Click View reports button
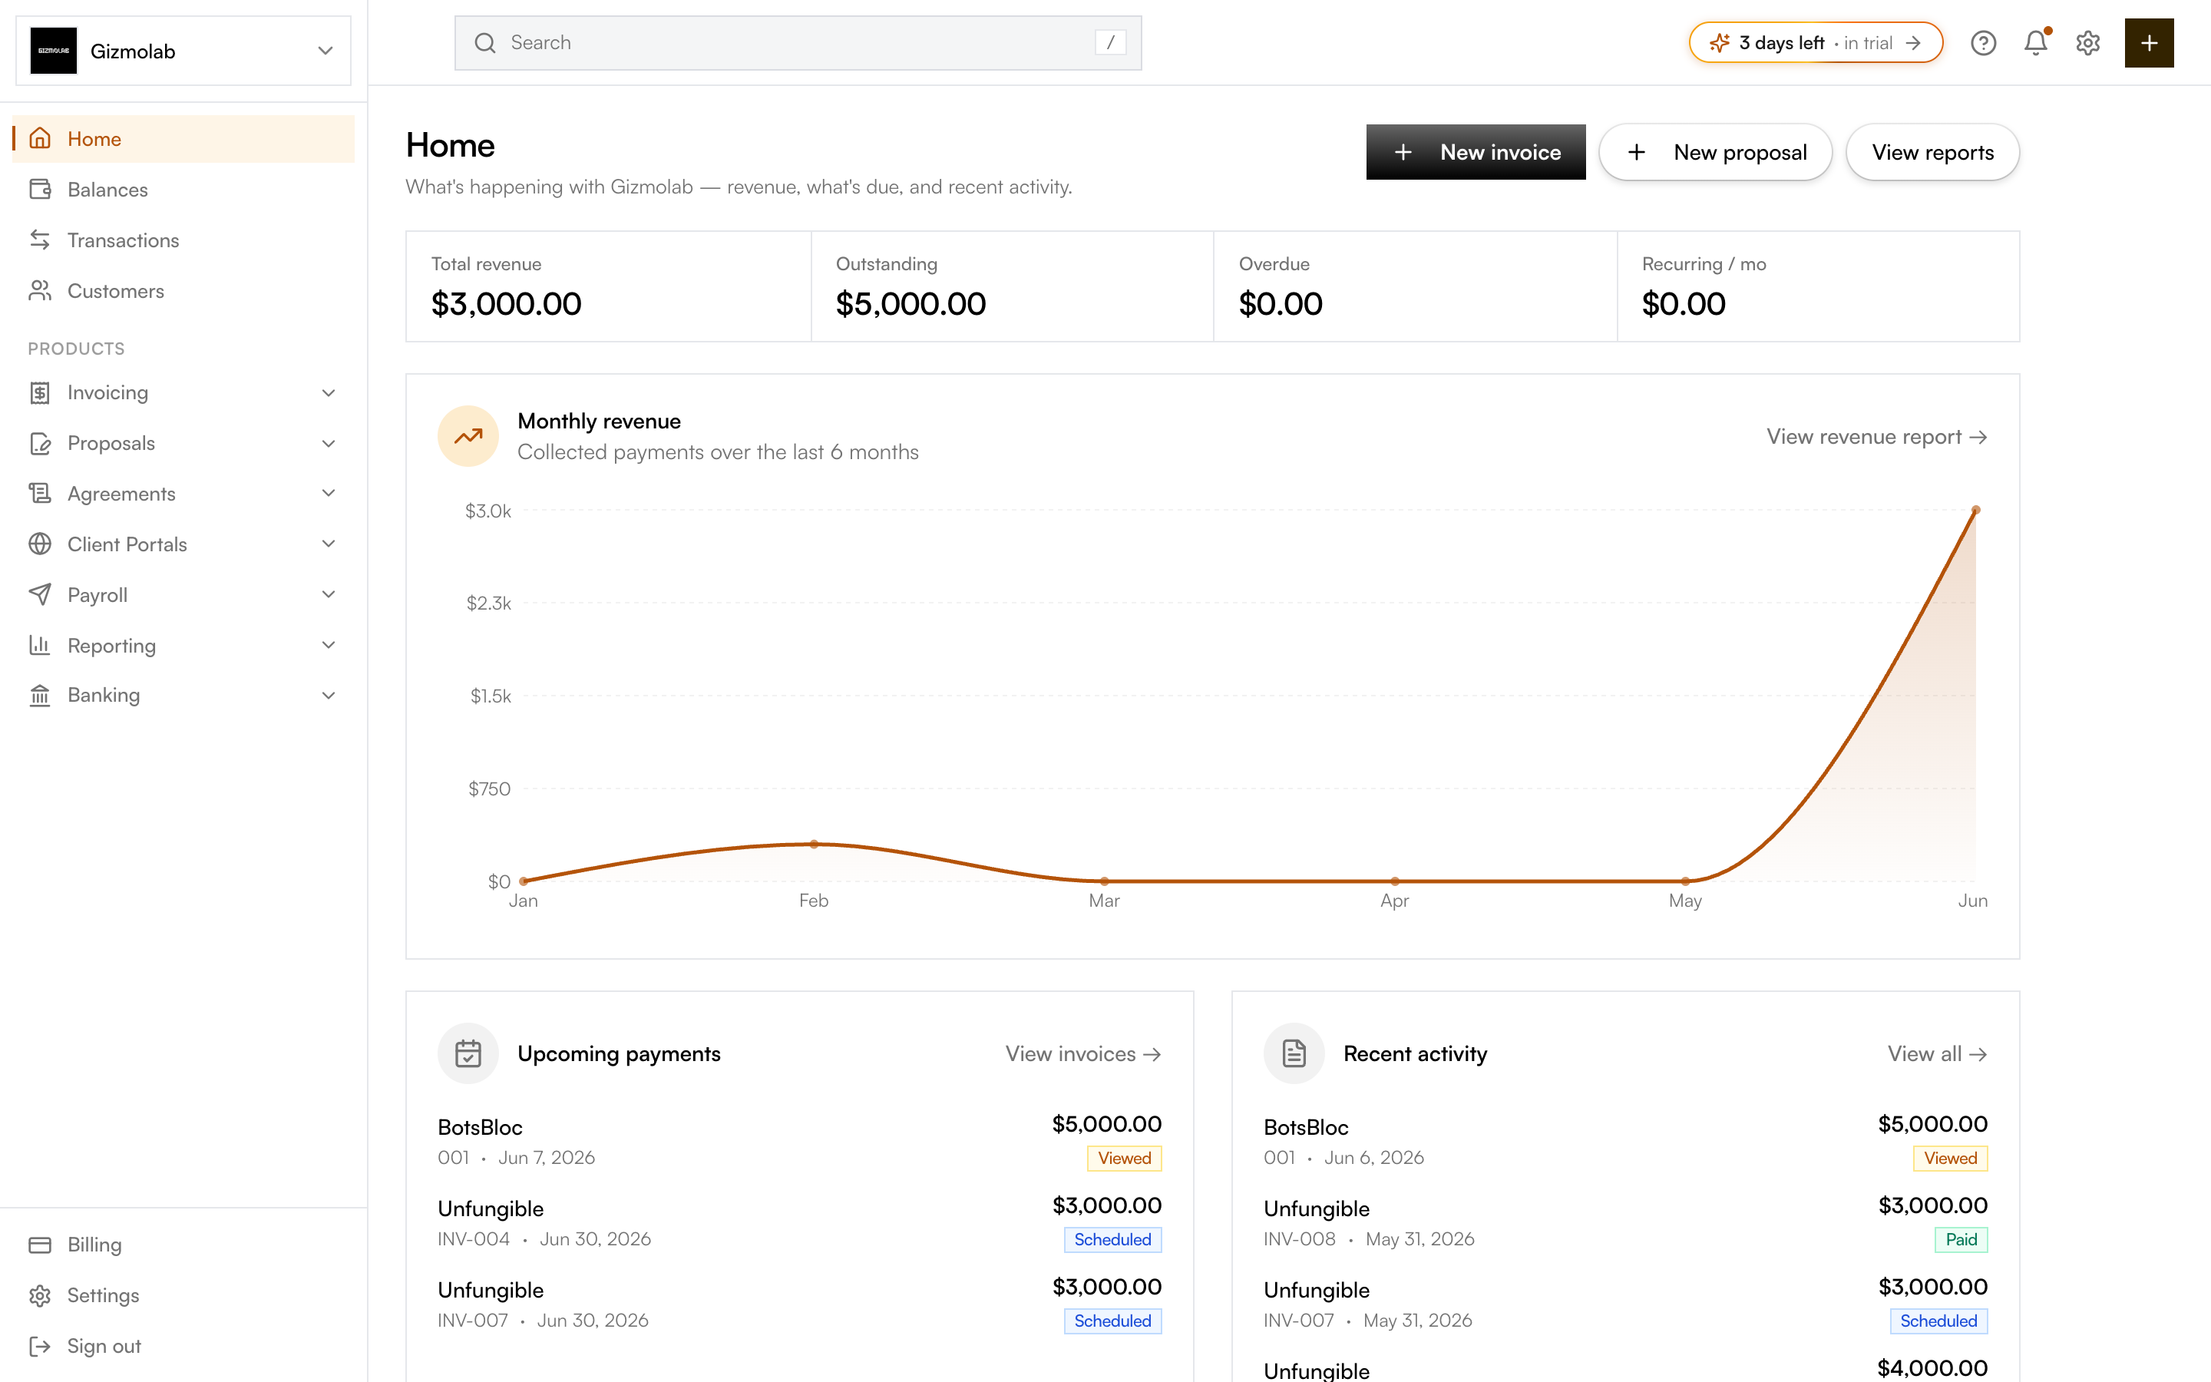Screen dimensions: 2211x1382 [x=1932, y=153]
